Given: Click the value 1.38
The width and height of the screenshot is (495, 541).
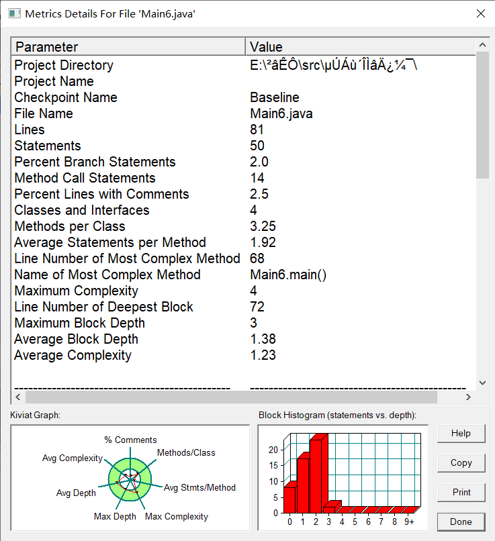Looking at the screenshot, I should 263,339.
